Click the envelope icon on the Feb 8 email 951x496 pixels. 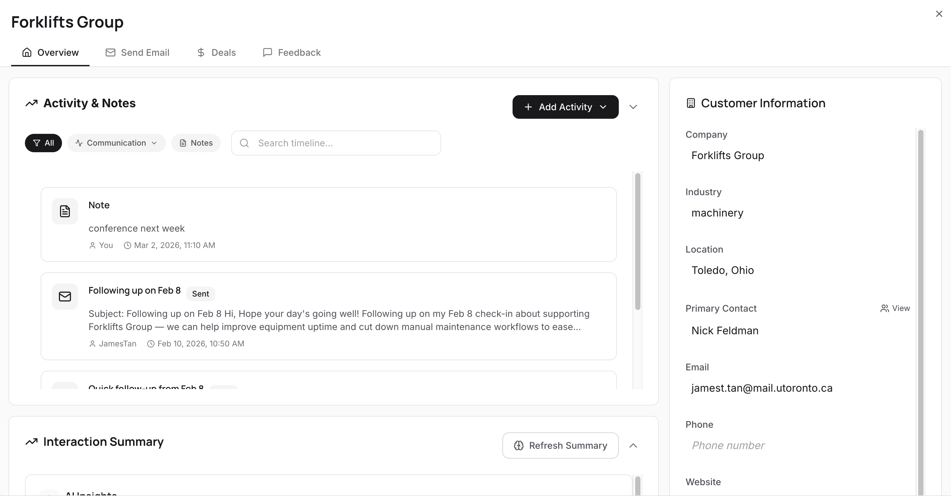click(65, 296)
